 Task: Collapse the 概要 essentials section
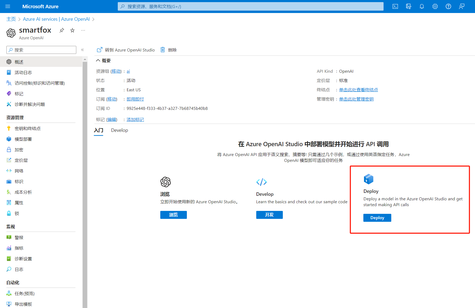tap(98, 60)
